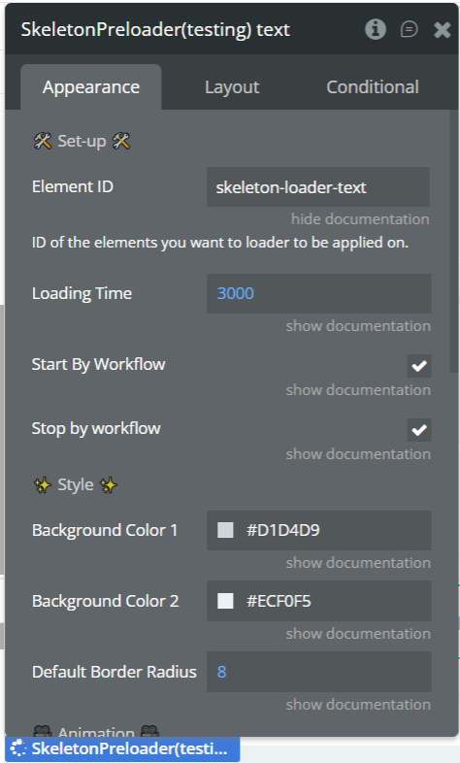The height and width of the screenshot is (763, 460).
Task: Select the Appearance tab
Action: coord(91,87)
